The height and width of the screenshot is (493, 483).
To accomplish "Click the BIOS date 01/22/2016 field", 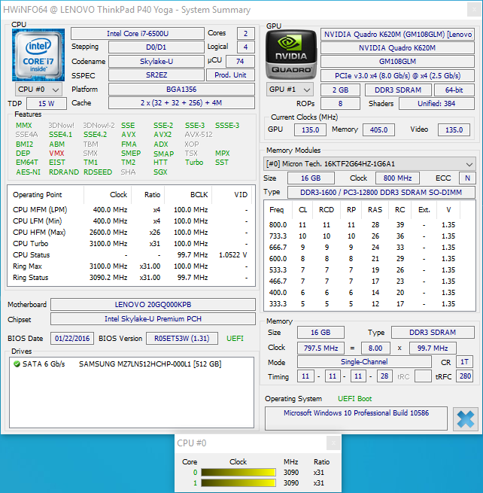I will pos(72,338).
